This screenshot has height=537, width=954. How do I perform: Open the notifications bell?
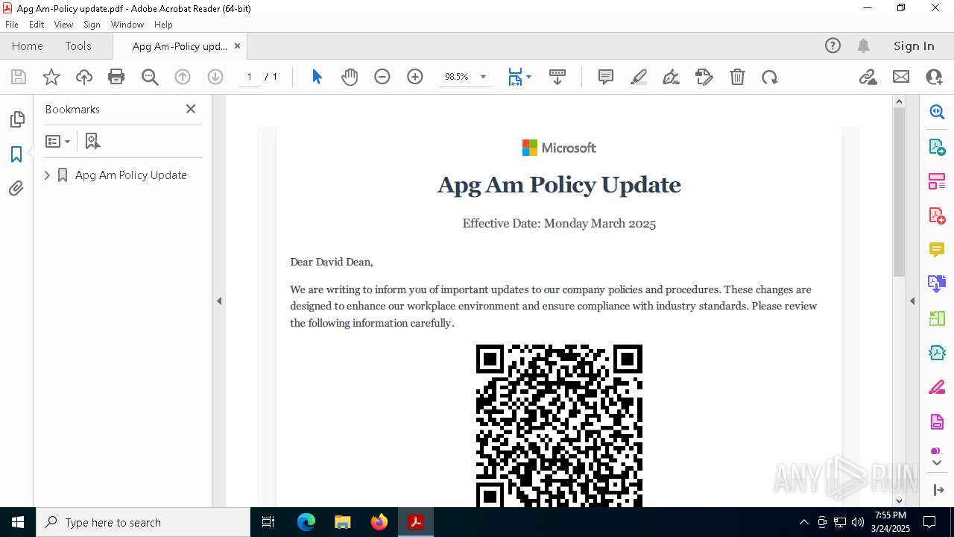click(863, 45)
